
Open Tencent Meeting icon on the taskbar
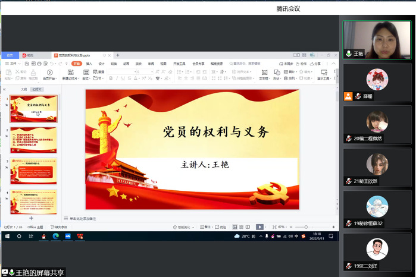[x=68, y=236]
